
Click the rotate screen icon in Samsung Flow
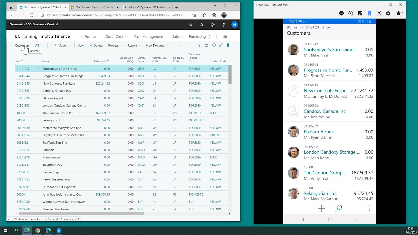coord(351,13)
